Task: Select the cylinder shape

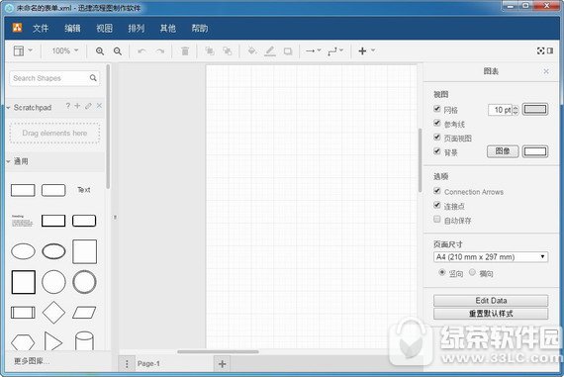Action: pyautogui.click(x=84, y=340)
